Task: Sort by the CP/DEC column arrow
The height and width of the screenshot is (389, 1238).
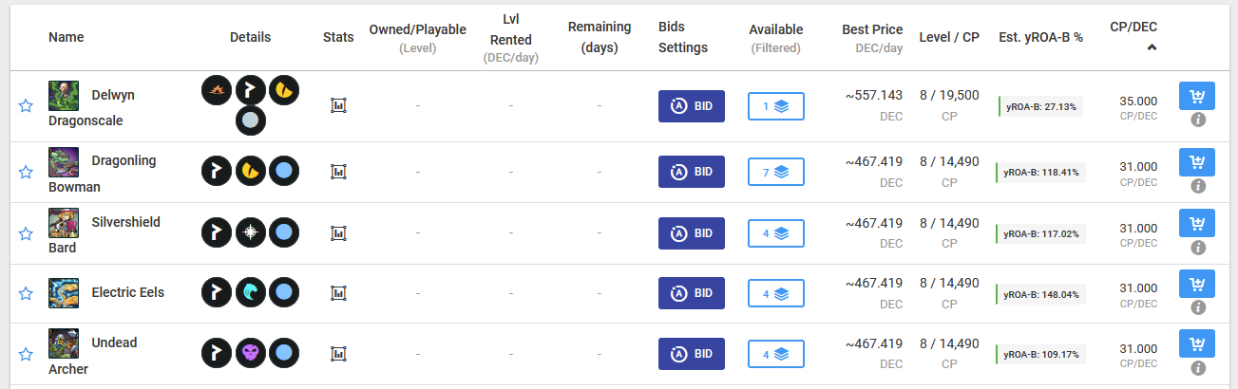Action: 1152,46
